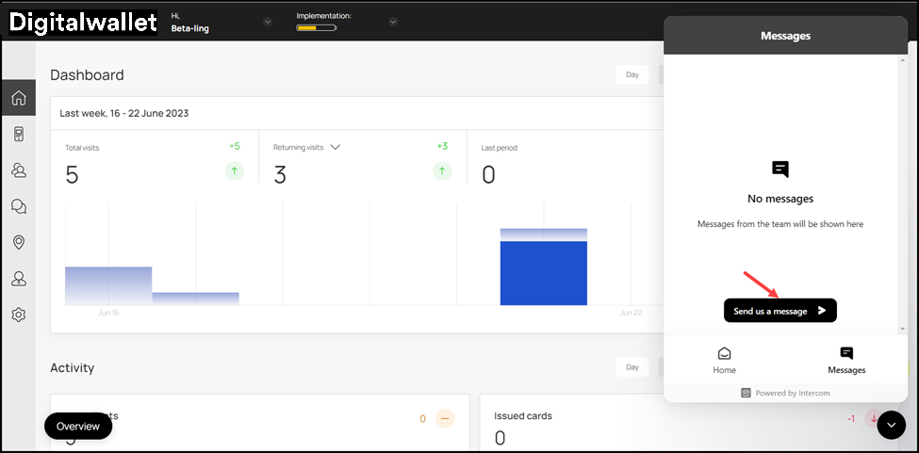Click the Powered by Intercom link
919x453 pixels.
pos(784,393)
